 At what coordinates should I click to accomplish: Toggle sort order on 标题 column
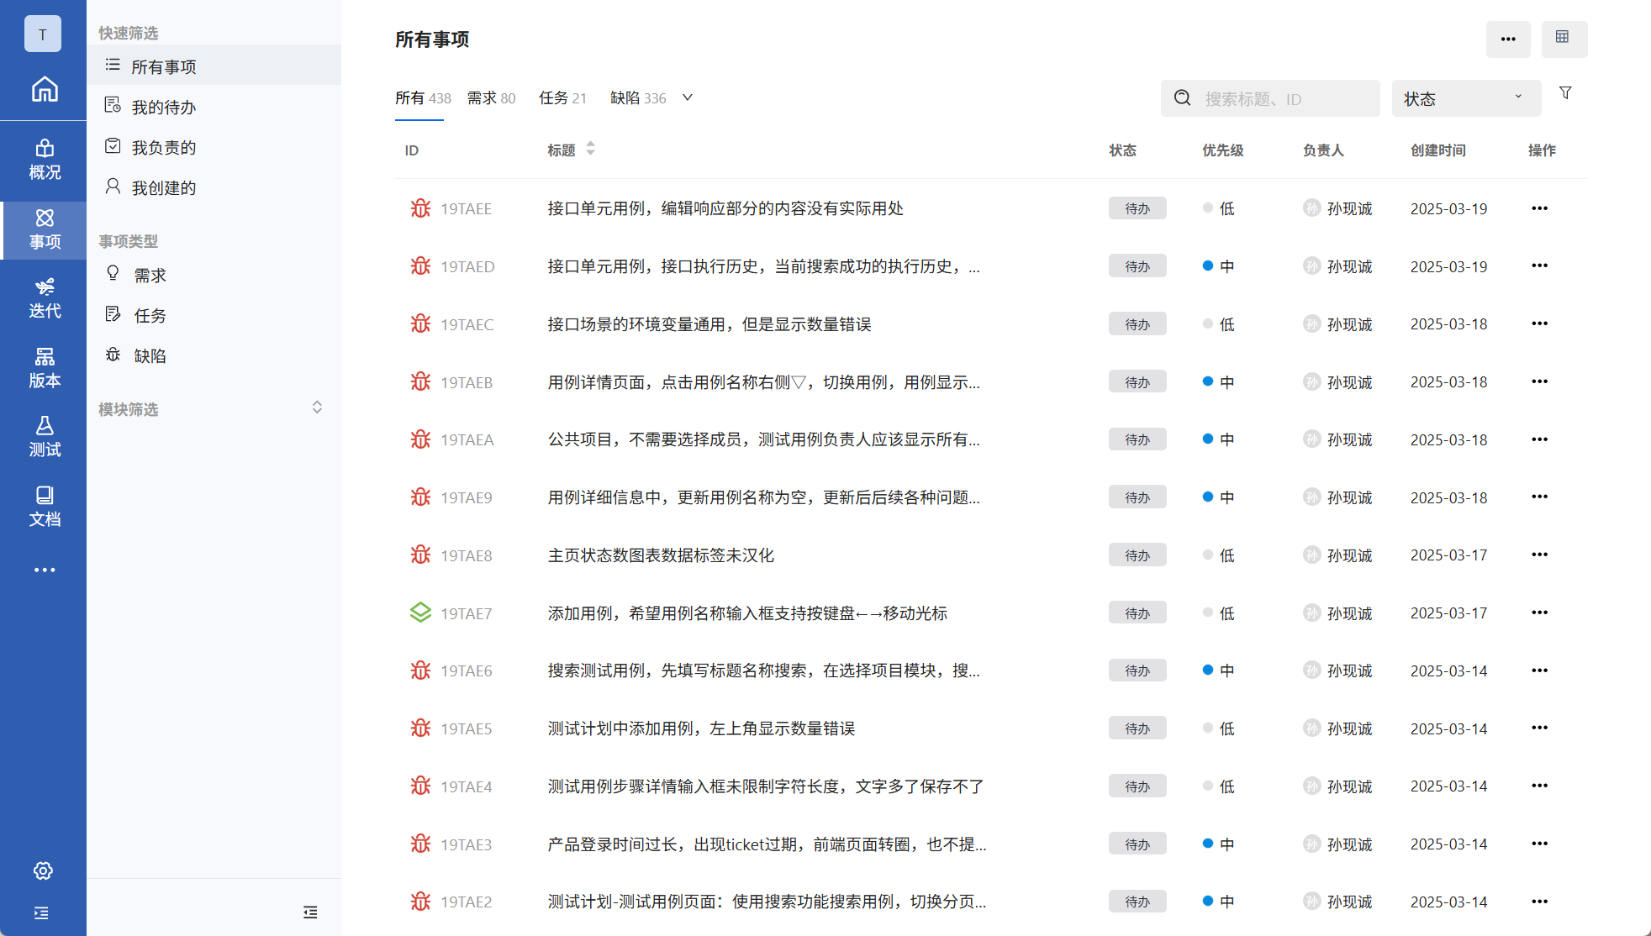590,149
